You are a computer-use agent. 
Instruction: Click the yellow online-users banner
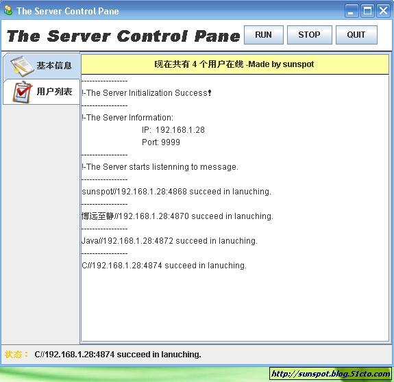(235, 64)
